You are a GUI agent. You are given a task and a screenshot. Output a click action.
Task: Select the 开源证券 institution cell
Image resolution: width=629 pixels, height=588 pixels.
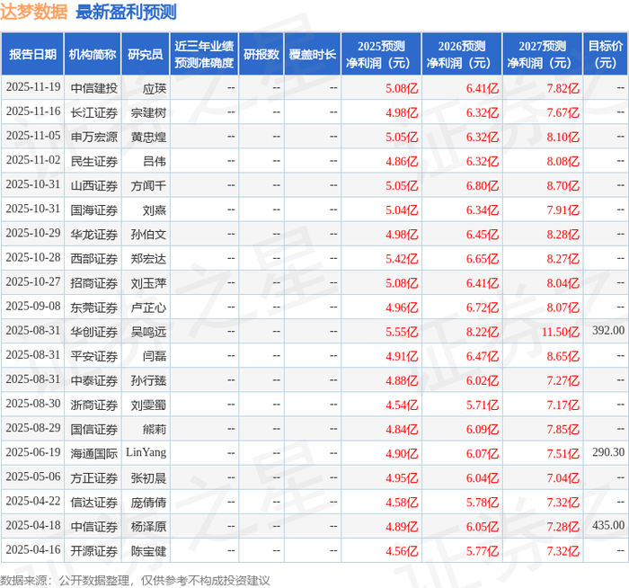93,551
